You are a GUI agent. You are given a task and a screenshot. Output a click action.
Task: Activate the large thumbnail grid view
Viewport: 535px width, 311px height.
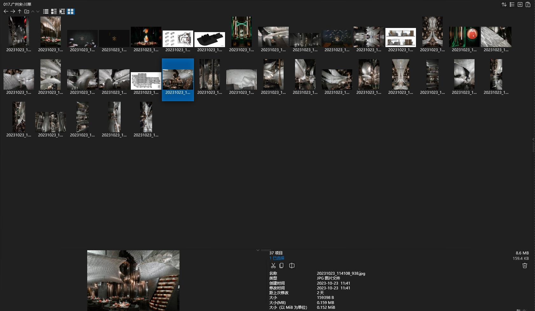[70, 11]
